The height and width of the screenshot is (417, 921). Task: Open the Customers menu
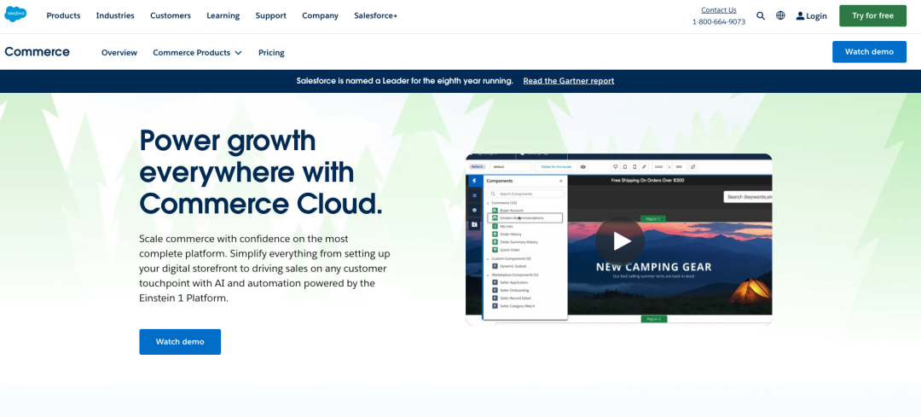point(171,16)
